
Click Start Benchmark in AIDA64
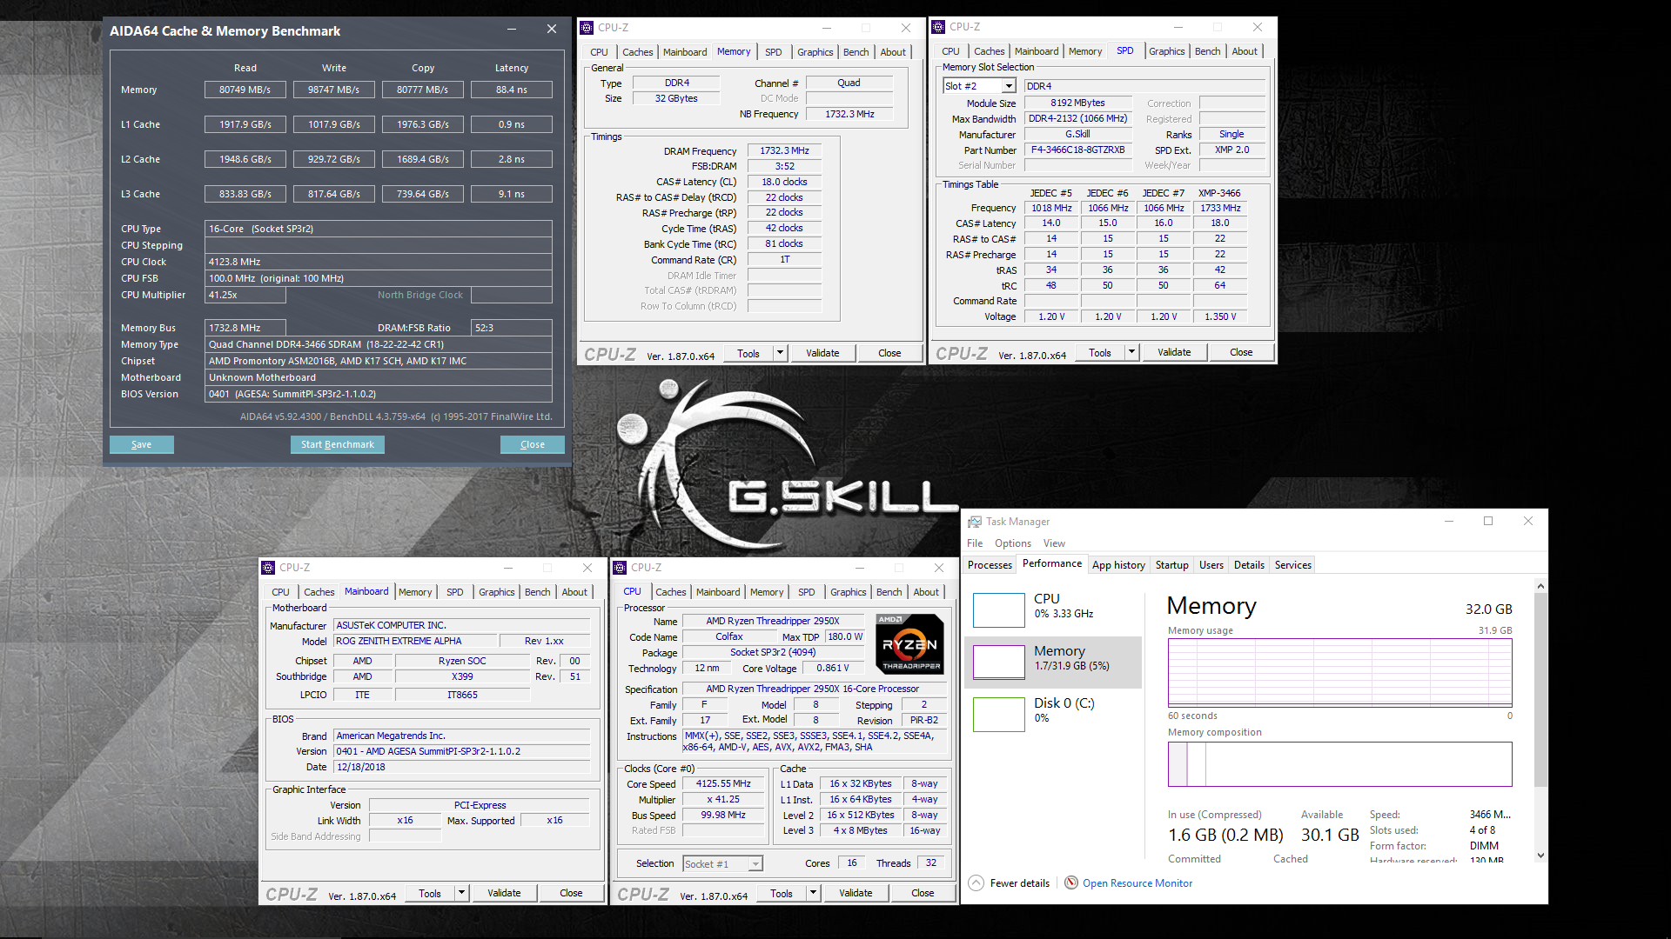tap(337, 444)
